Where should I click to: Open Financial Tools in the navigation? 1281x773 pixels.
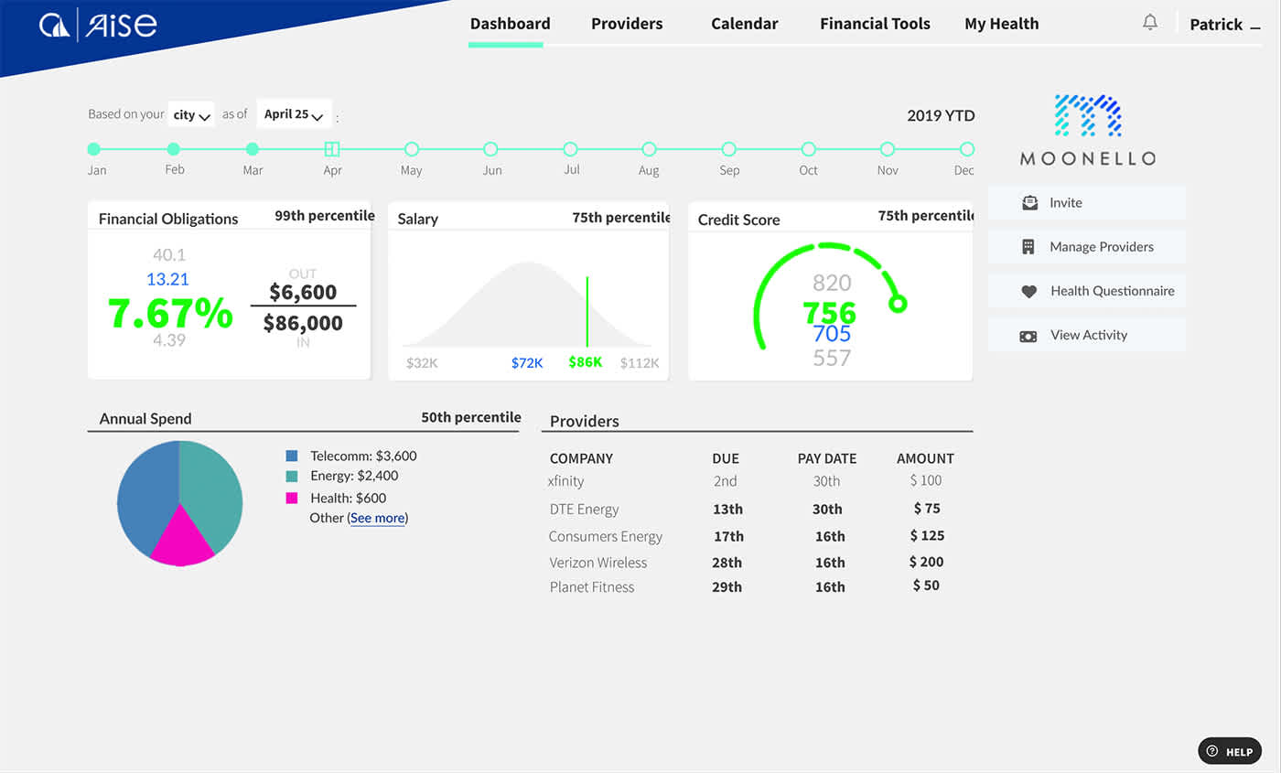pos(875,24)
